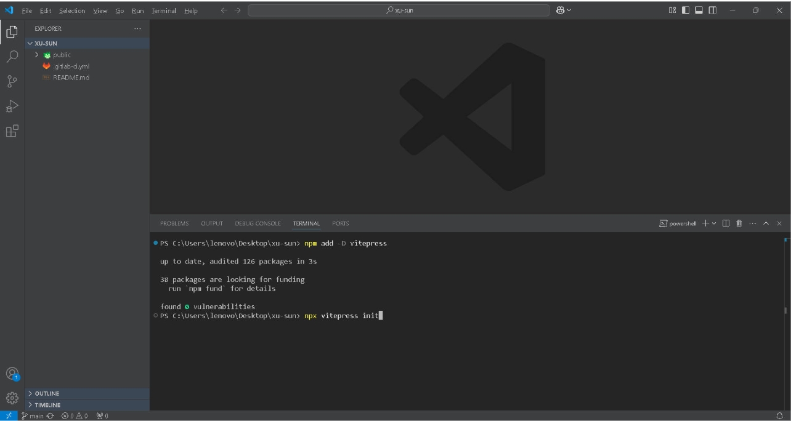Open the Selection menu
The height and width of the screenshot is (421, 791).
(x=72, y=10)
